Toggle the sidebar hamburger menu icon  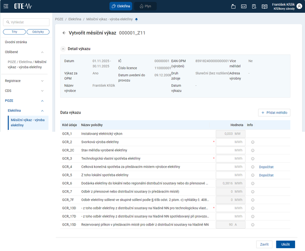click(6, 6)
